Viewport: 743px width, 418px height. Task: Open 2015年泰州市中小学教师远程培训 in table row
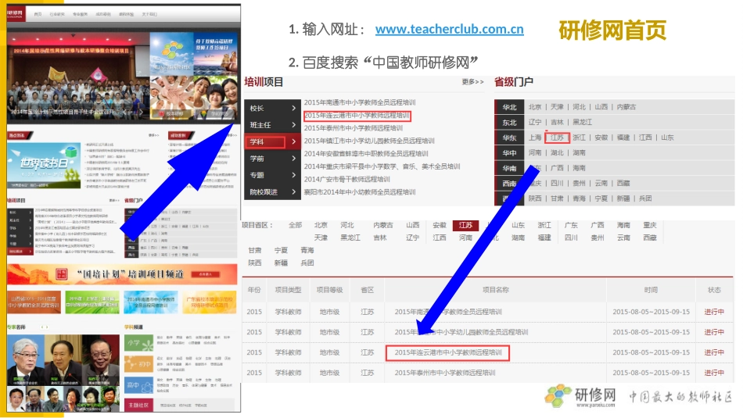[x=445, y=373]
